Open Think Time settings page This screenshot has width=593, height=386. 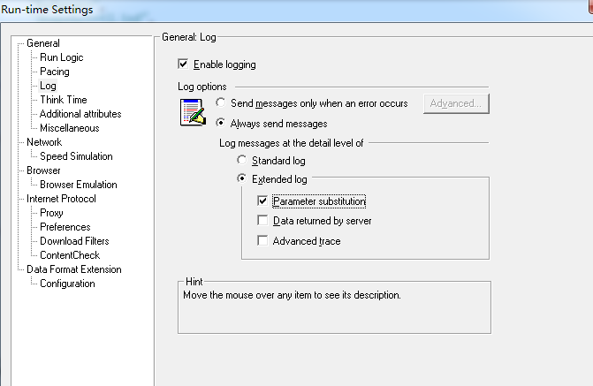pos(64,100)
